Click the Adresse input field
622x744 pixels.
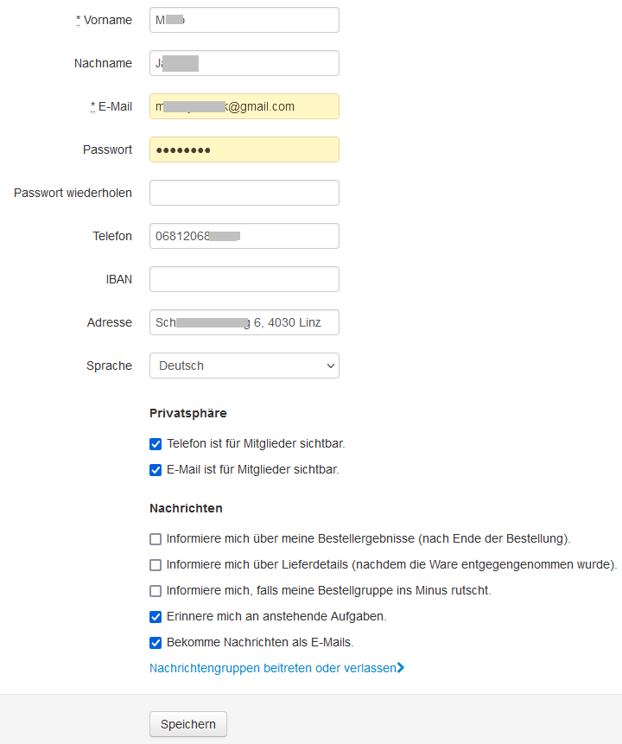coord(244,322)
